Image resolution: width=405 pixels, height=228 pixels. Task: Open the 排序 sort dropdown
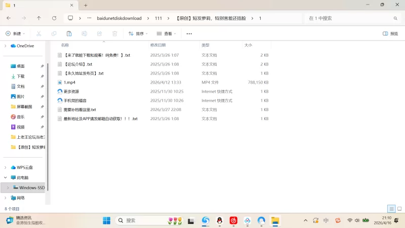pos(138,33)
